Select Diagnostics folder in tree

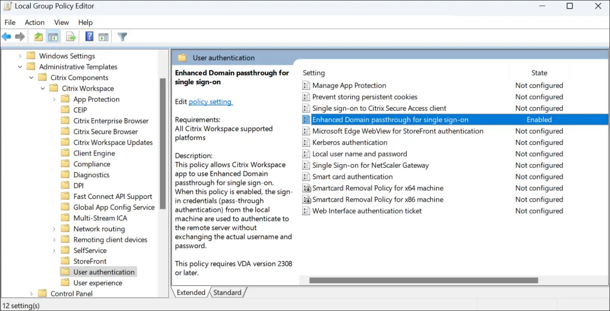click(x=91, y=175)
